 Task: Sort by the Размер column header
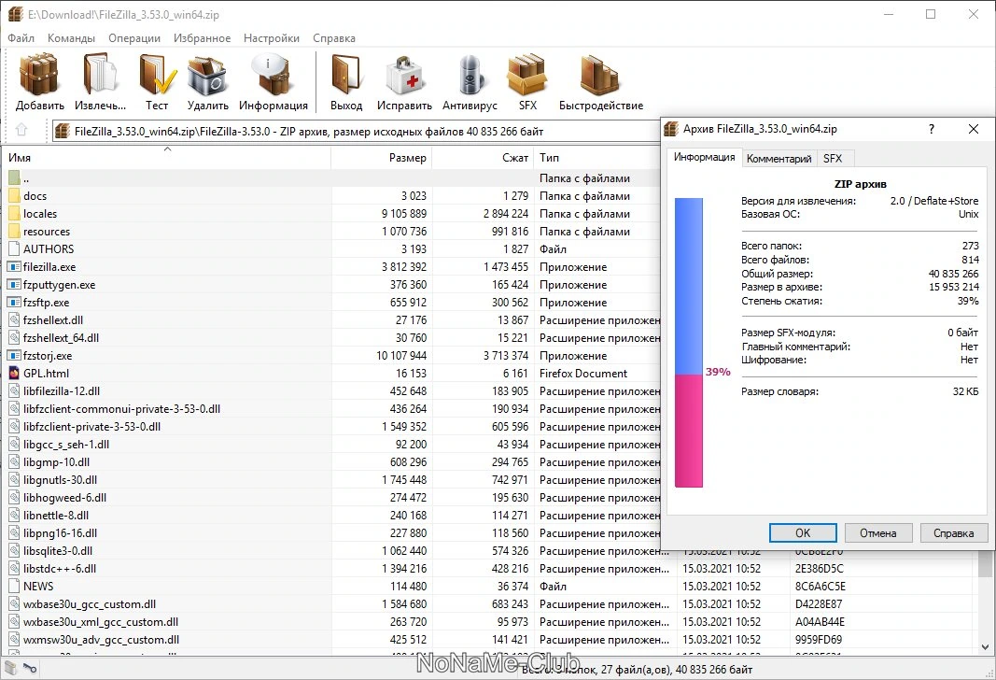point(382,158)
